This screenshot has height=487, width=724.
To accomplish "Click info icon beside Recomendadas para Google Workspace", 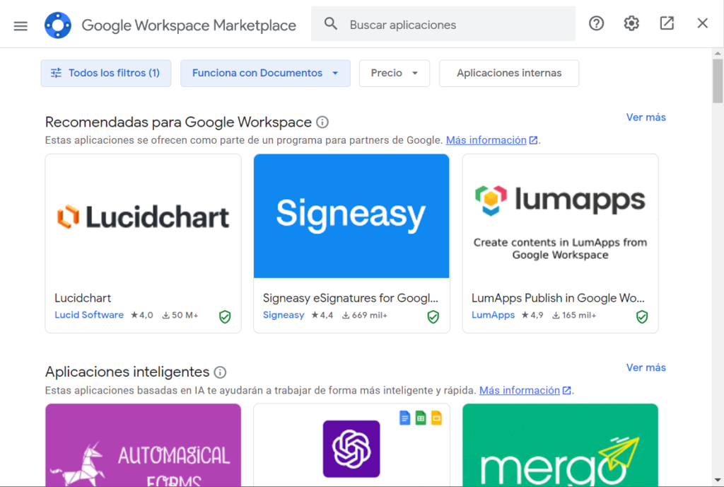I will (322, 122).
